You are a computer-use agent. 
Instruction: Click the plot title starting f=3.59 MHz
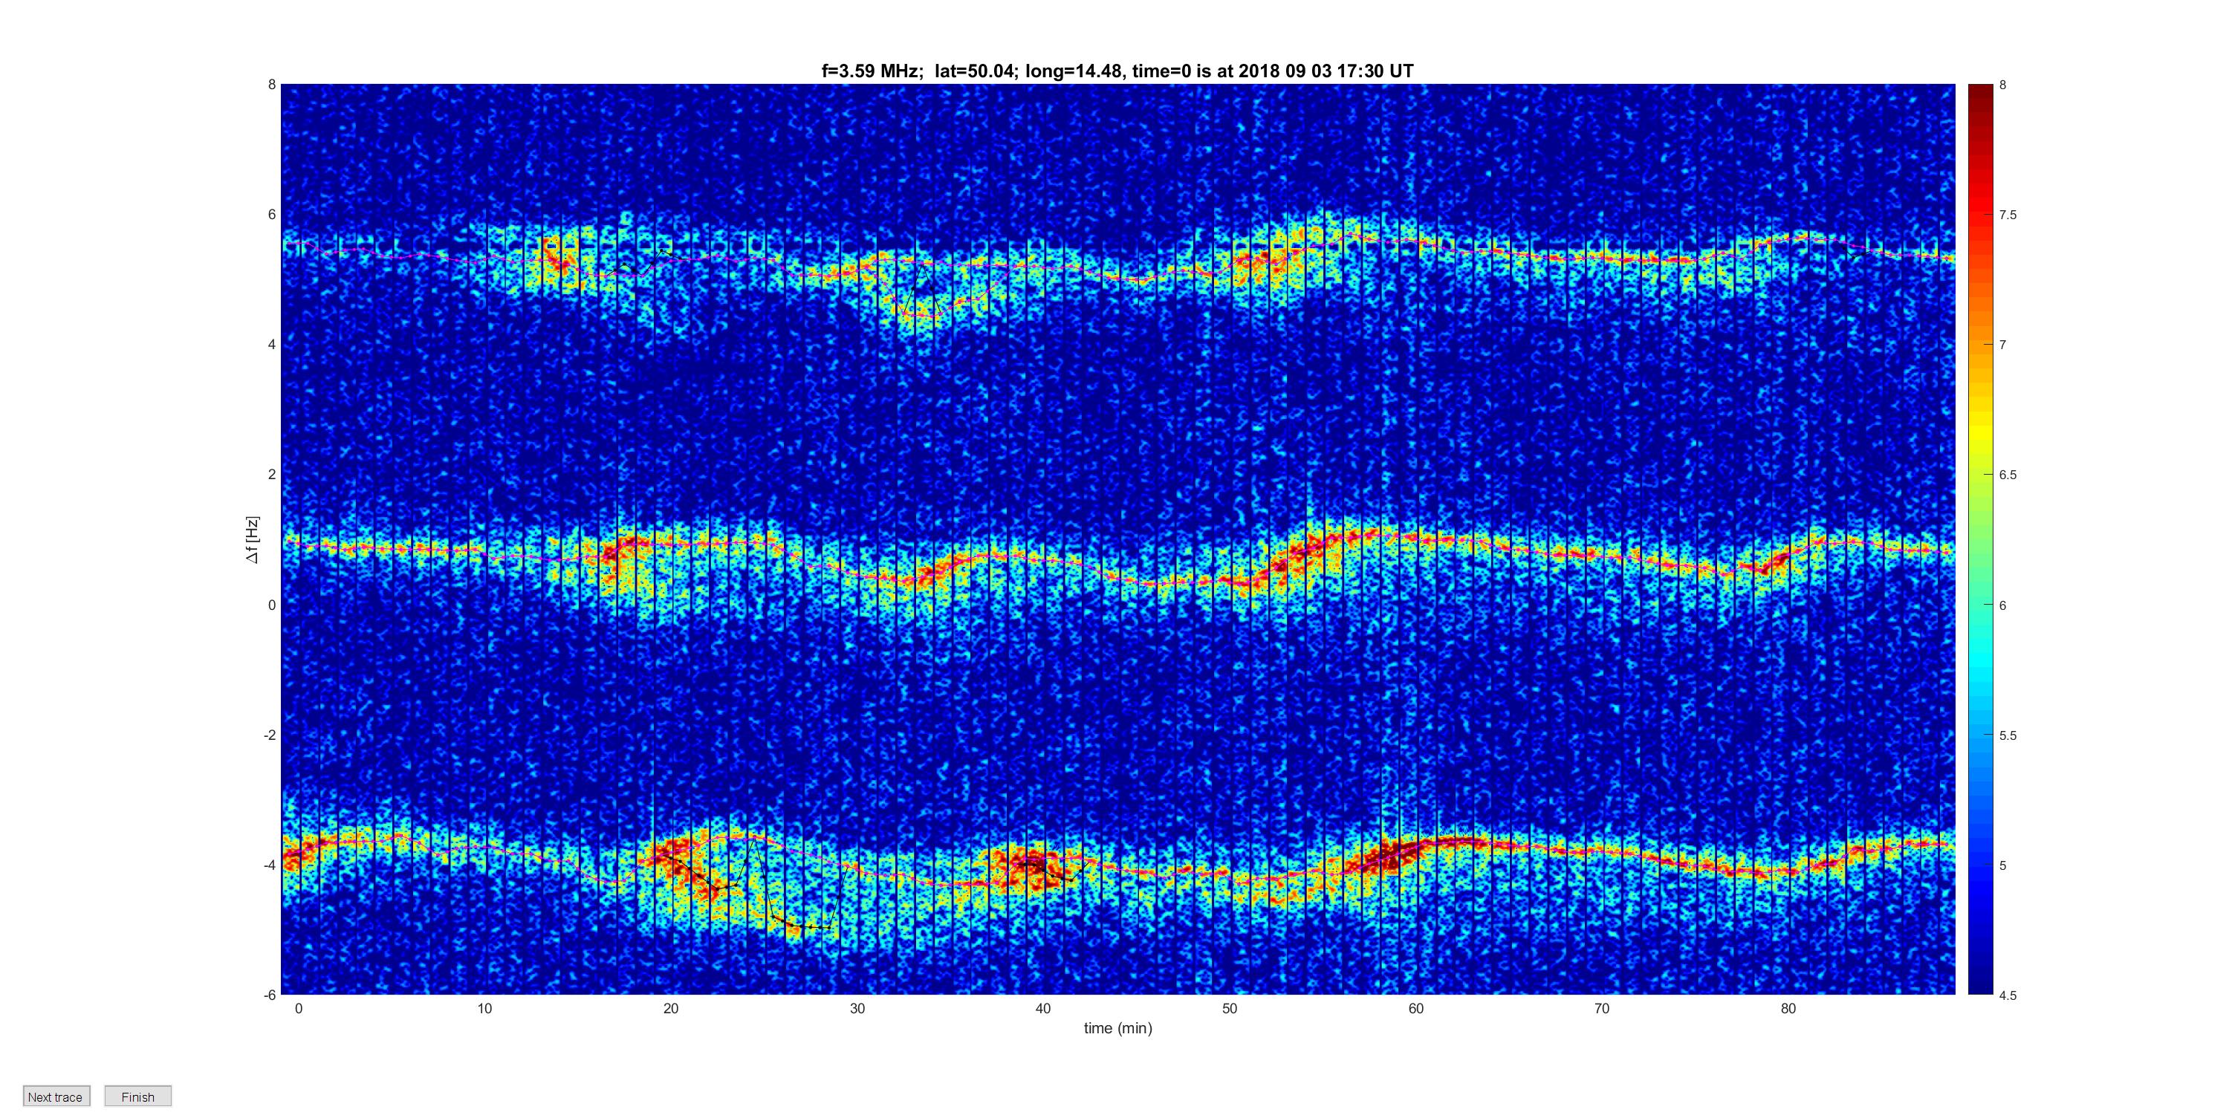pos(1117,71)
